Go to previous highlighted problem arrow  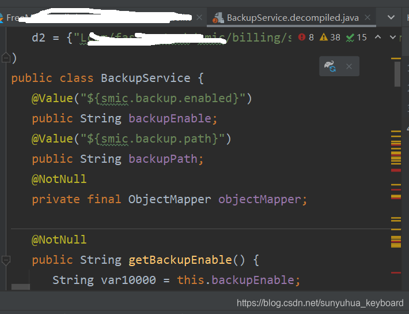click(378, 37)
